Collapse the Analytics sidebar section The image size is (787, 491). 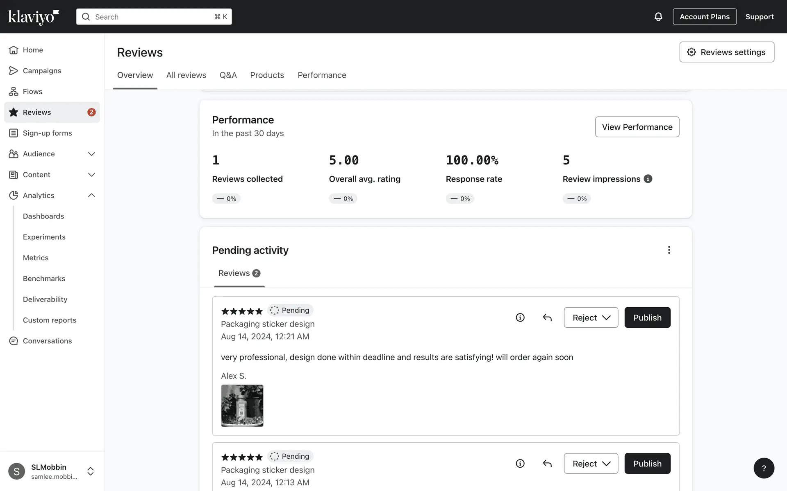91,196
